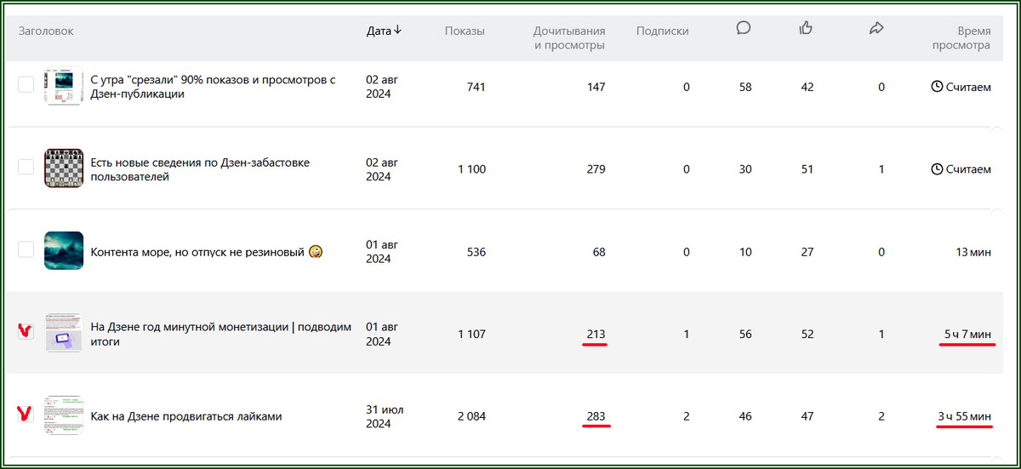The image size is (1021, 469).
Task: Click the 5 ч 7 мин viewing time
Action: (x=967, y=334)
